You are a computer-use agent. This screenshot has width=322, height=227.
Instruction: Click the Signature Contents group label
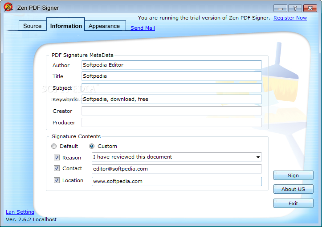tap(76, 136)
